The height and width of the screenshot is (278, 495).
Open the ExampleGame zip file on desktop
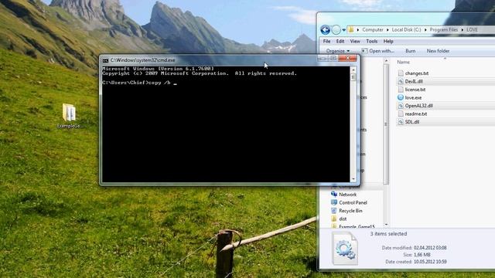point(69,116)
